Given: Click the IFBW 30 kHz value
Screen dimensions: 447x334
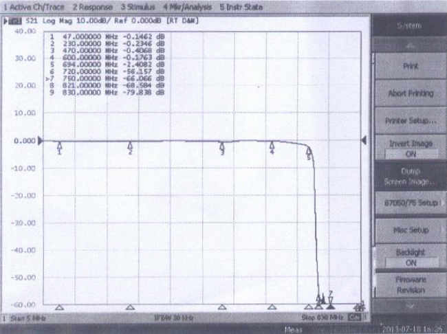Looking at the screenshot, I should click(173, 318).
